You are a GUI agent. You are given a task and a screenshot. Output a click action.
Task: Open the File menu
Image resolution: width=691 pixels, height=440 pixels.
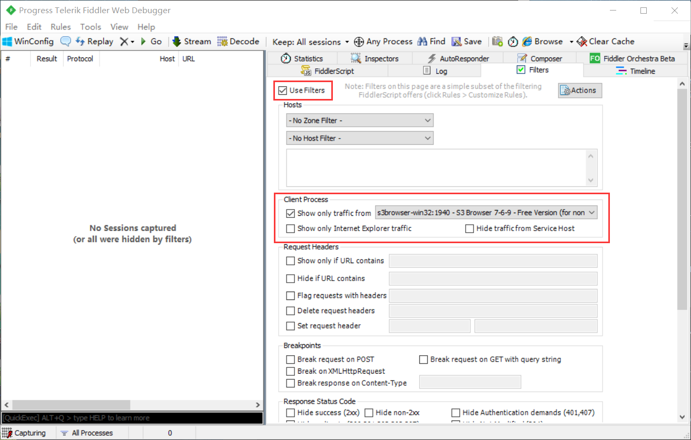point(11,27)
